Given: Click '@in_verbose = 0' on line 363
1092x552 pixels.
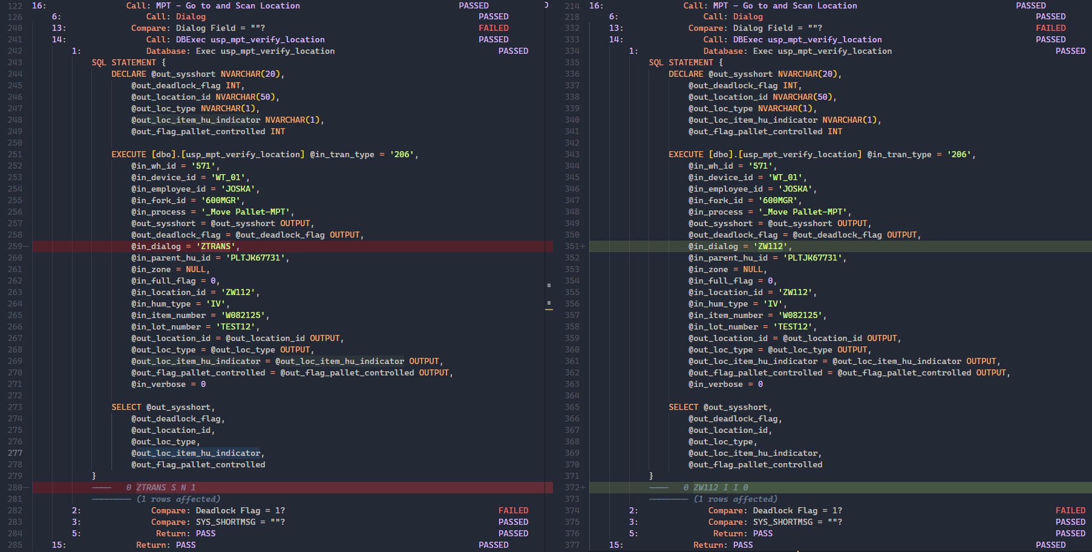Looking at the screenshot, I should click(725, 384).
